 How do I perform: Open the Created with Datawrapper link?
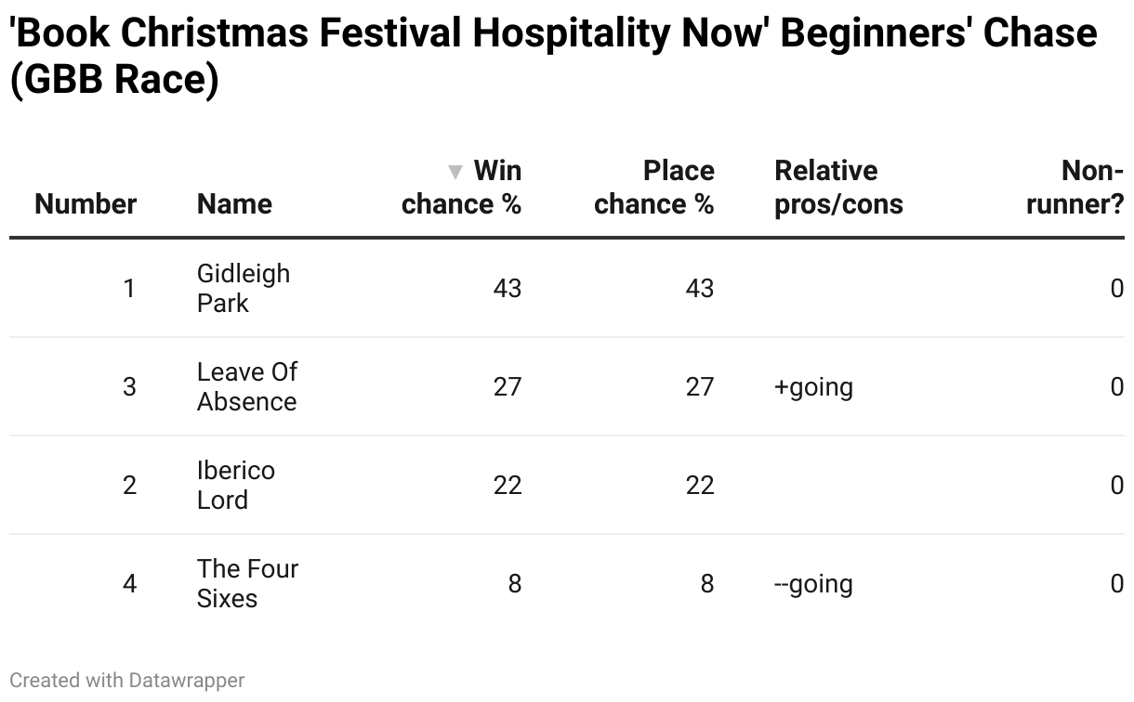pos(127,681)
